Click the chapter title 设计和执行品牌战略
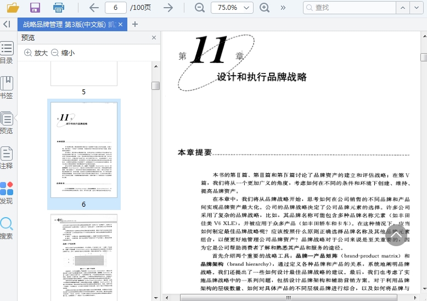This screenshot has width=427, height=301. coord(262,77)
